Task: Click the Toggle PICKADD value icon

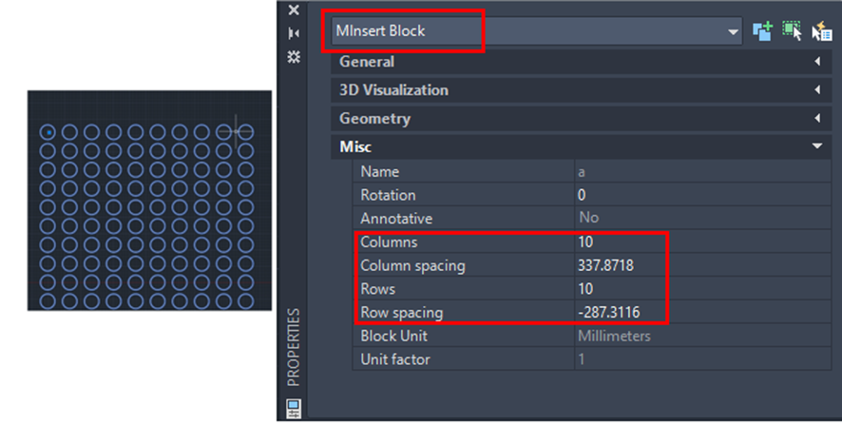Action: tap(762, 31)
